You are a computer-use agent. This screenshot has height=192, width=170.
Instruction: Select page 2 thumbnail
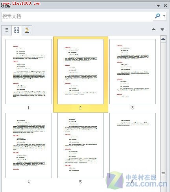pos(81,72)
